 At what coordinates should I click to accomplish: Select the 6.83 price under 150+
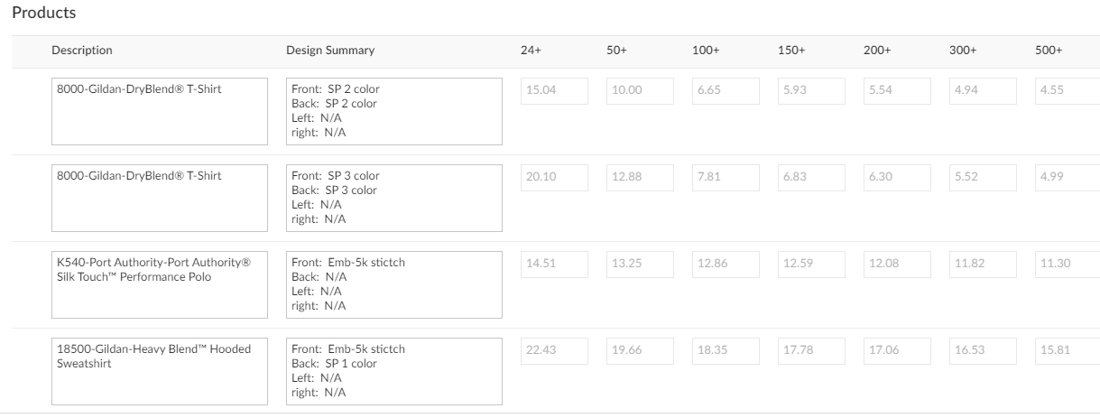[811, 178]
